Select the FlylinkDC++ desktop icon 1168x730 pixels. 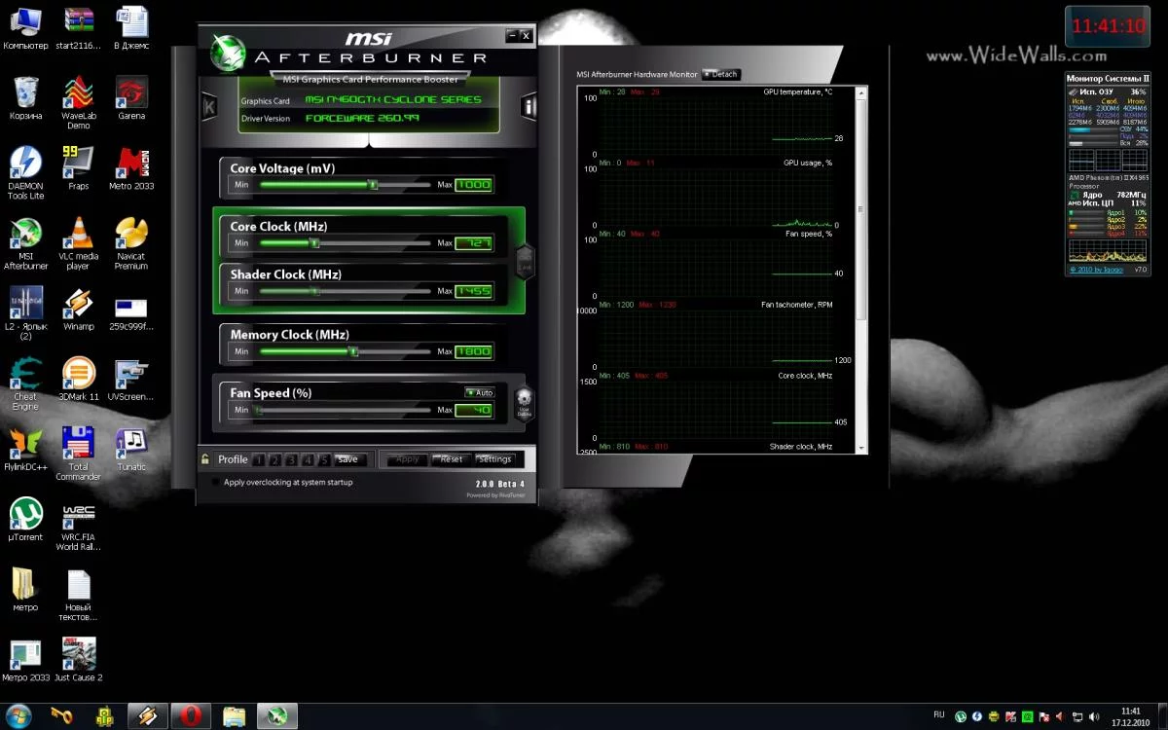tap(25, 450)
